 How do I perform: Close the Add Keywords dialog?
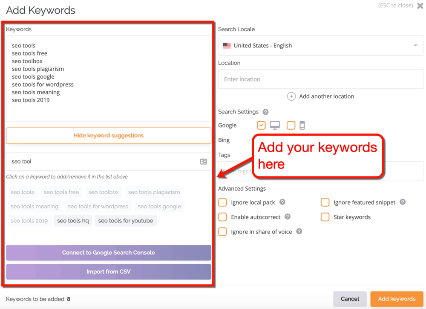pyautogui.click(x=420, y=6)
